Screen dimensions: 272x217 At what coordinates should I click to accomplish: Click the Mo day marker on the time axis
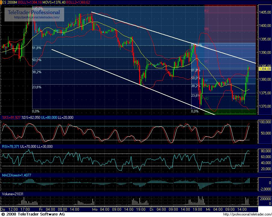click(95, 209)
